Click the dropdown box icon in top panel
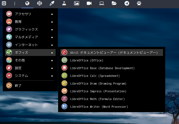 click(x=4, y=3)
